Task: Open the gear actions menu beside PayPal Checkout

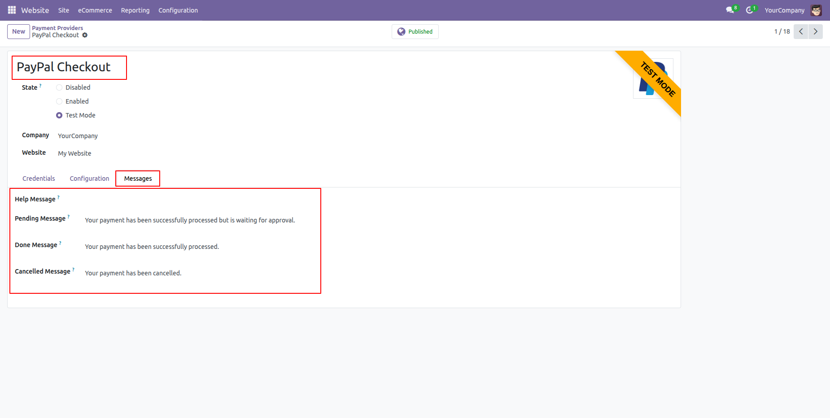Action: 85,35
